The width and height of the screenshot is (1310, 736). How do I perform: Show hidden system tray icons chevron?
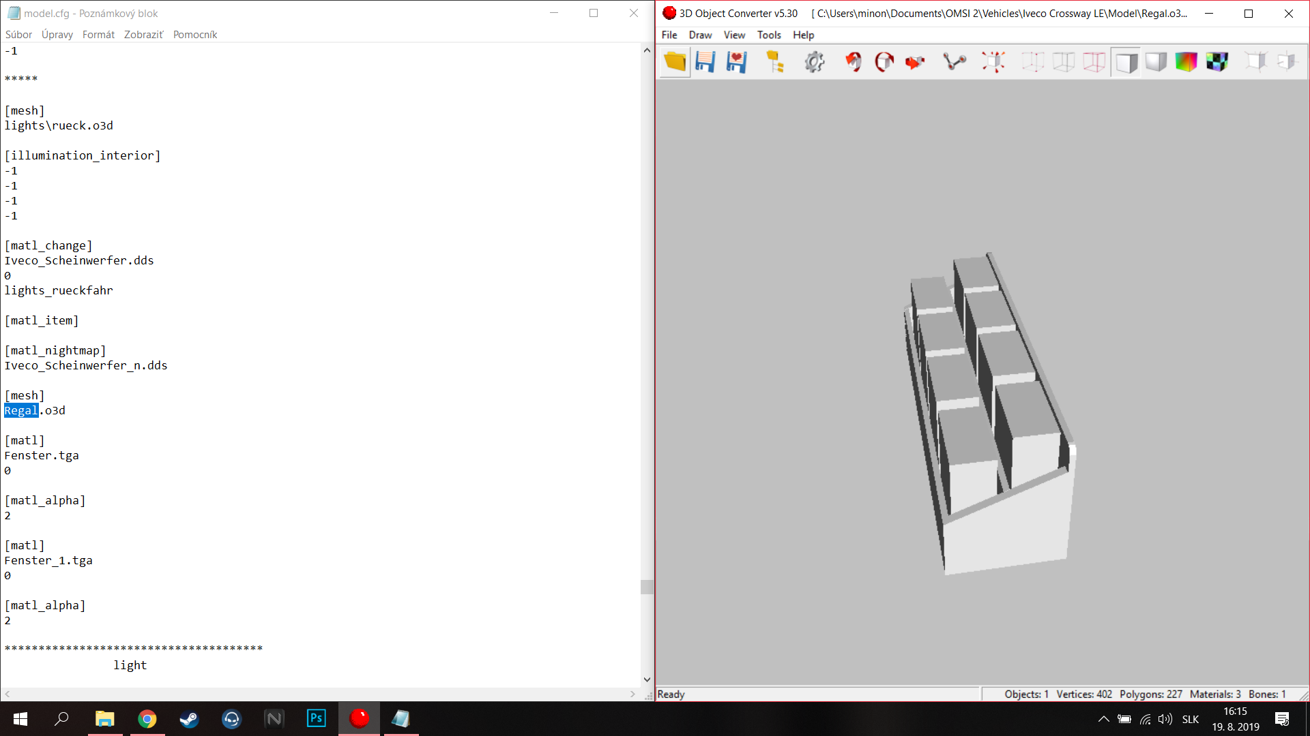[1103, 719]
